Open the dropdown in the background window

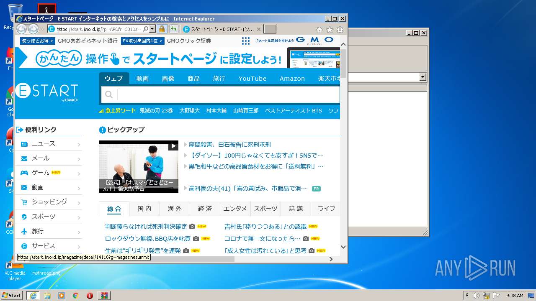(x=423, y=77)
